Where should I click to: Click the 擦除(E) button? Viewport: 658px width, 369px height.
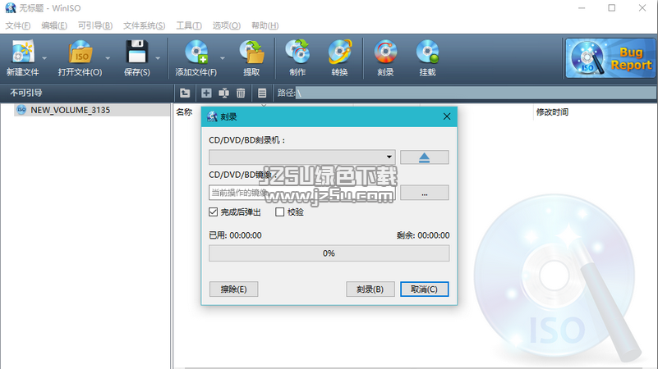pyautogui.click(x=234, y=289)
